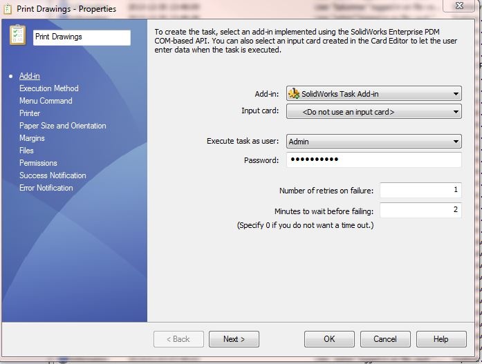Click the 'Execute task as user:' label
This screenshot has width=482, height=364.
pos(243,141)
